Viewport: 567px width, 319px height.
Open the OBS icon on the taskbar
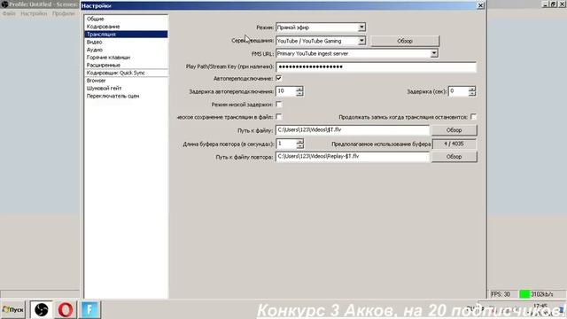[42, 309]
